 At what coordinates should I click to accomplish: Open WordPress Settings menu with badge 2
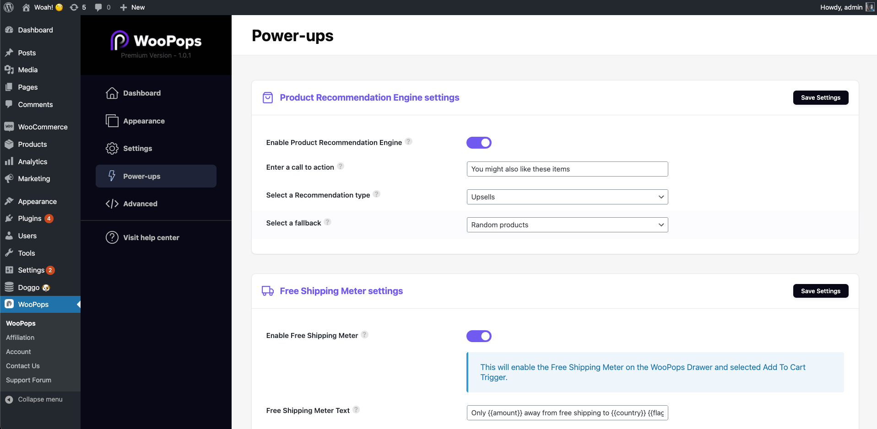(x=40, y=270)
